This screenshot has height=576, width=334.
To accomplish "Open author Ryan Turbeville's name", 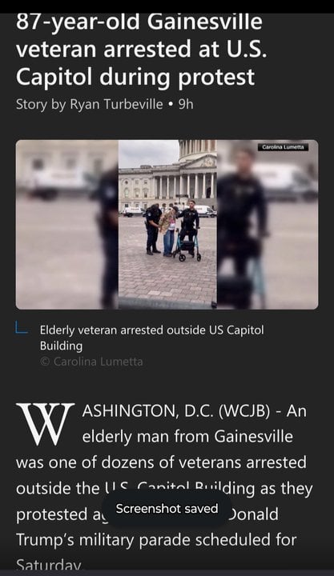I will click(116, 104).
